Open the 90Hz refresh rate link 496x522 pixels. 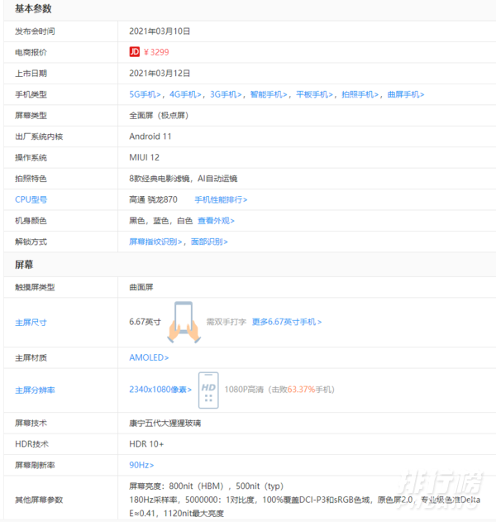[x=141, y=465]
